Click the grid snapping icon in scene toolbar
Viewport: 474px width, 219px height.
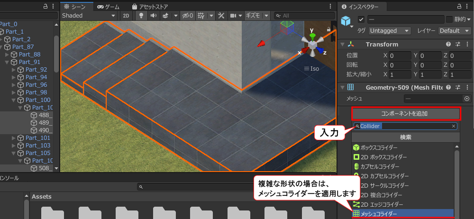click(201, 16)
